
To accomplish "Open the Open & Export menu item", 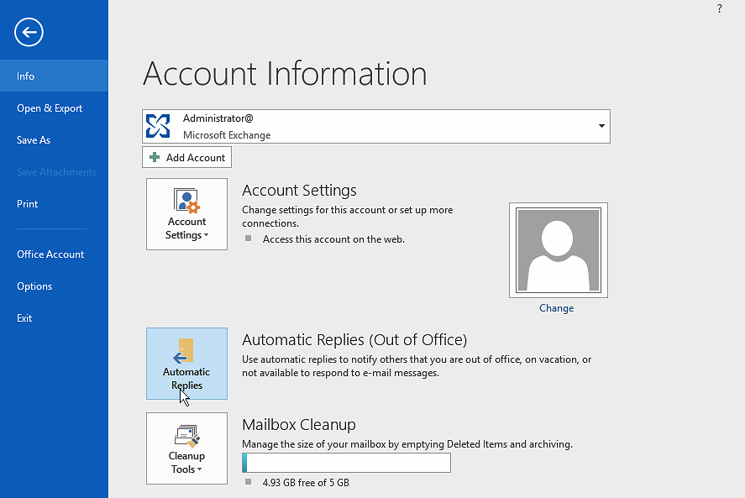I will pos(50,108).
